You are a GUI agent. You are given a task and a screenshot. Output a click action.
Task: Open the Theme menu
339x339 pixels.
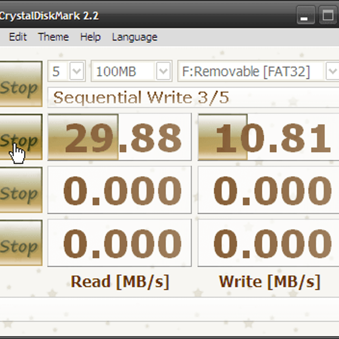coord(53,37)
